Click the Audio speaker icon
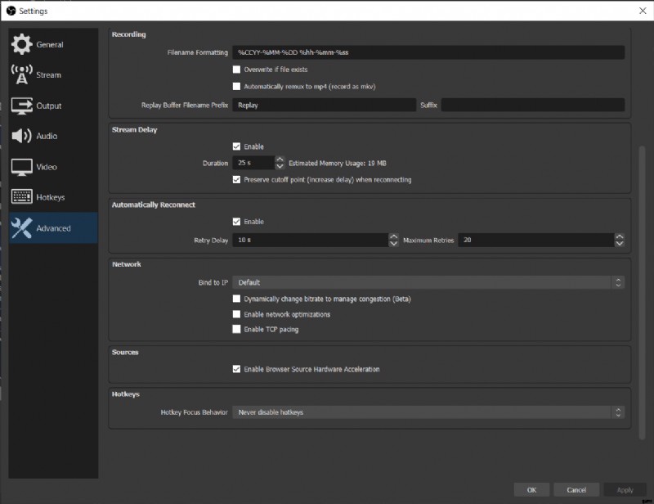Image resolution: width=654 pixels, height=504 pixels. 22,137
